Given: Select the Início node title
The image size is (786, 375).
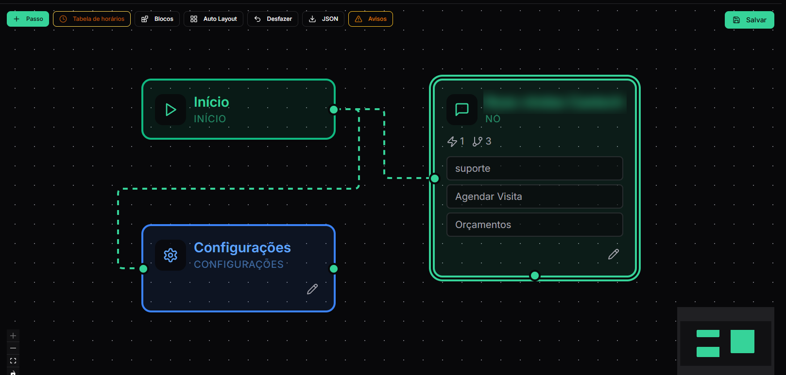Looking at the screenshot, I should click(x=211, y=102).
